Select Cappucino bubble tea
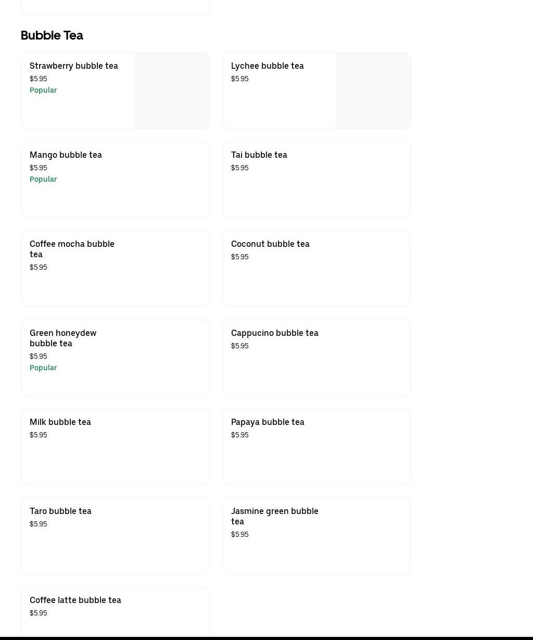The height and width of the screenshot is (640, 533). (x=274, y=333)
